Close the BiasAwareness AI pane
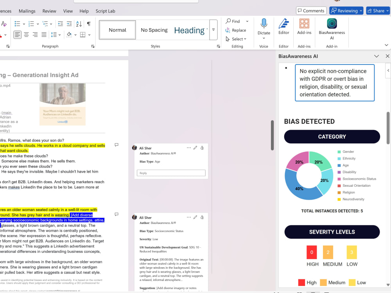This screenshot has height=293, width=391. tap(387, 56)
